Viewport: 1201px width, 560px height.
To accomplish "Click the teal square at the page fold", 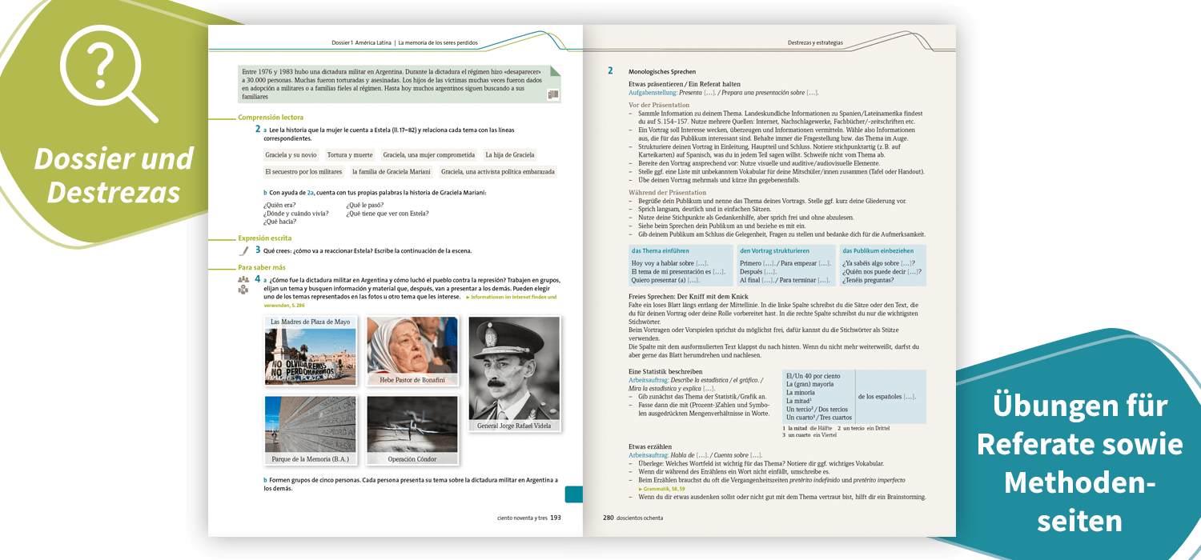I will click(x=574, y=494).
